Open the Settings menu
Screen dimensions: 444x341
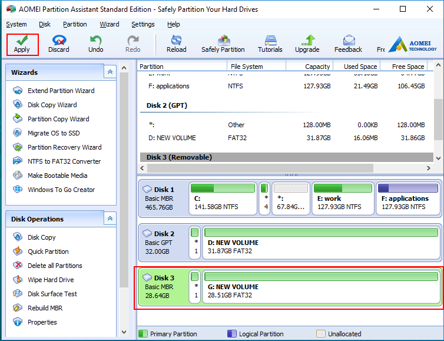[143, 24]
